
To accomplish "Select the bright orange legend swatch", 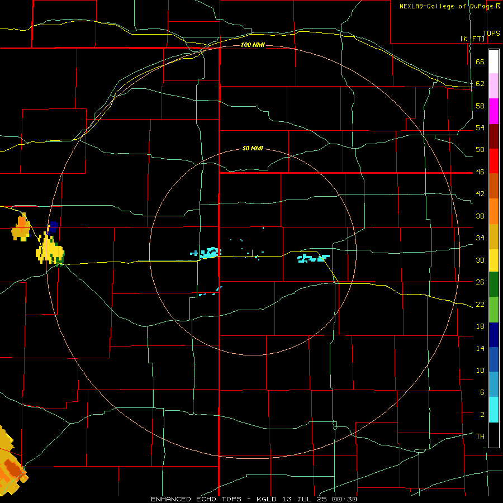I will (493, 211).
